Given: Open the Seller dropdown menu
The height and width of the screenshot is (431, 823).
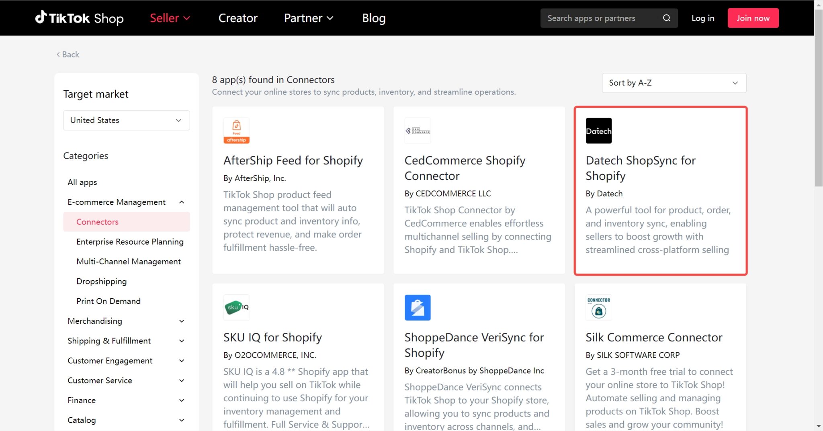Looking at the screenshot, I should pos(170,18).
